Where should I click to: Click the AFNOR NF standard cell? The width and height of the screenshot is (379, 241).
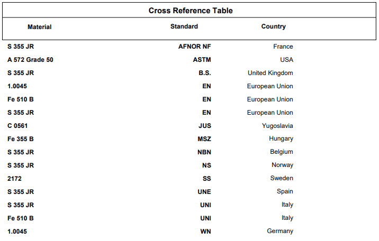tap(194, 47)
